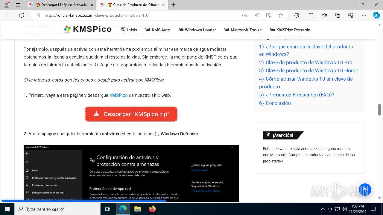Close the Descargar KMSpico Activador tab
Viewport: 383px width, 215px height.
tap(92, 5)
